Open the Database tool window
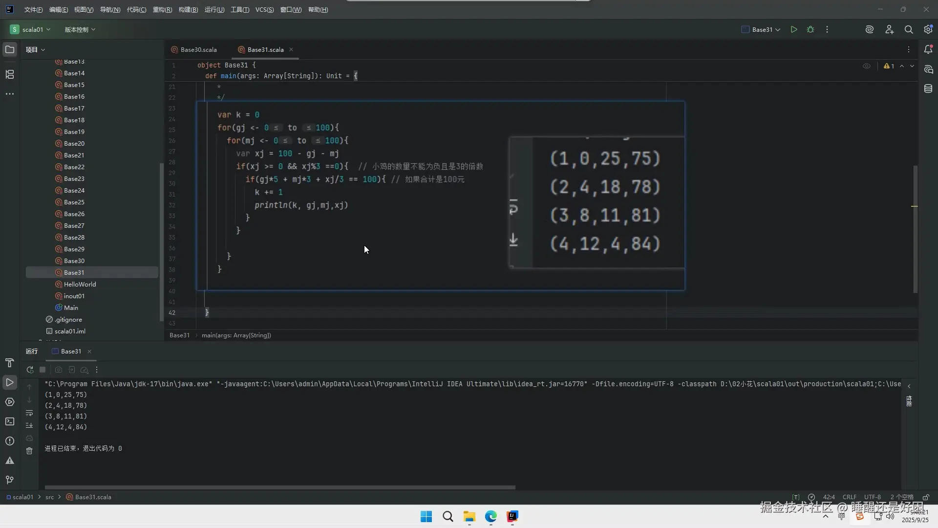Image resolution: width=938 pixels, height=528 pixels. (x=928, y=88)
